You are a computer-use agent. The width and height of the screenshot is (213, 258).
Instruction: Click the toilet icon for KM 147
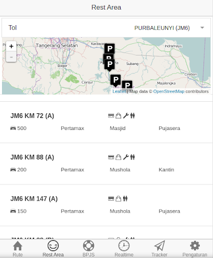125,199
